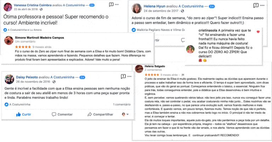Screen dimensions: 272x142
Task: Open the Vanessa Cristina Coimbra profile link
Action: click(33, 5)
